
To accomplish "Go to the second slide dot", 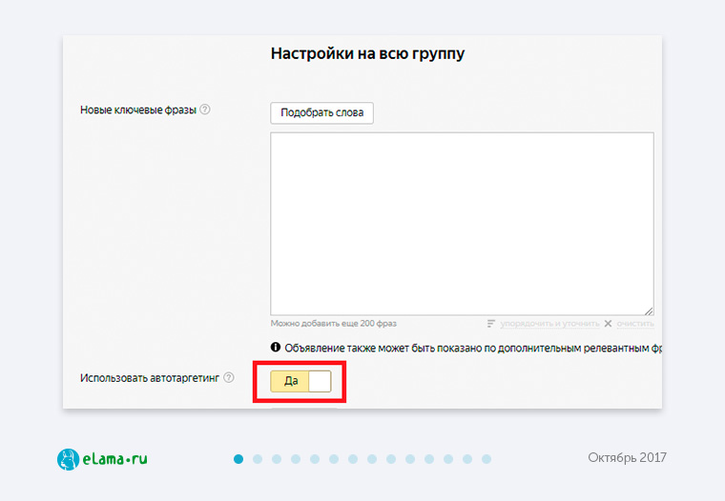I will [x=258, y=459].
